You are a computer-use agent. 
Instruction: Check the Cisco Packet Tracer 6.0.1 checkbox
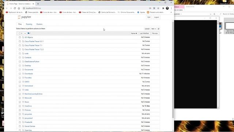click(x=20, y=41)
